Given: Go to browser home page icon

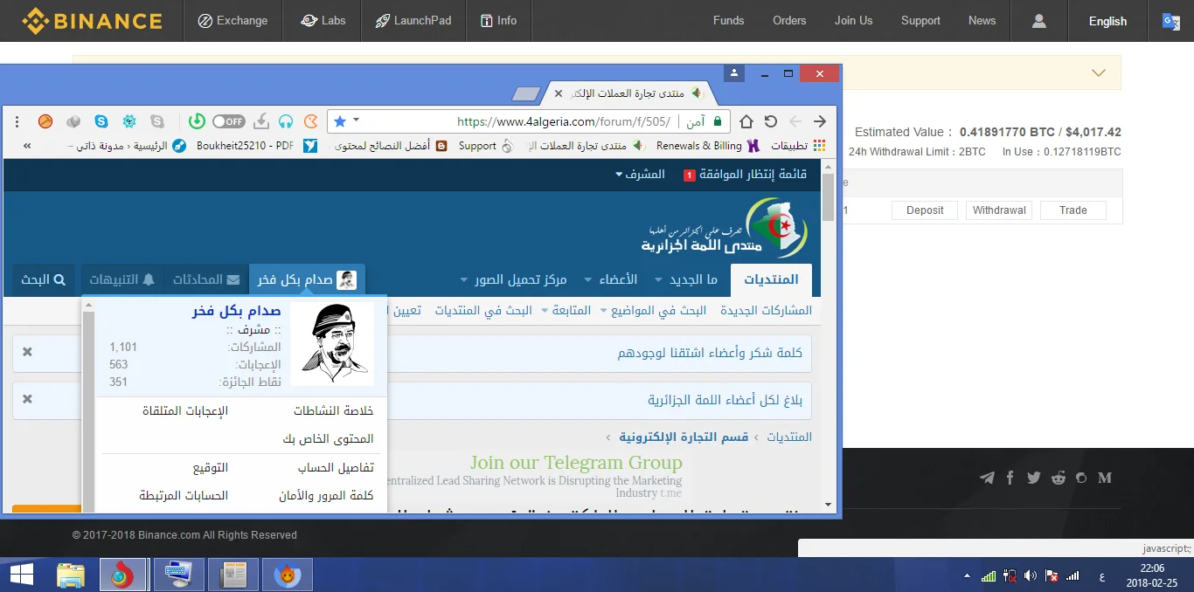Looking at the screenshot, I should (x=746, y=121).
